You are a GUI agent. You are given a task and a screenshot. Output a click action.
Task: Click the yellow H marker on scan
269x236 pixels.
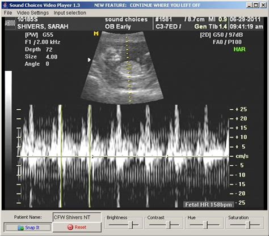(x=96, y=33)
